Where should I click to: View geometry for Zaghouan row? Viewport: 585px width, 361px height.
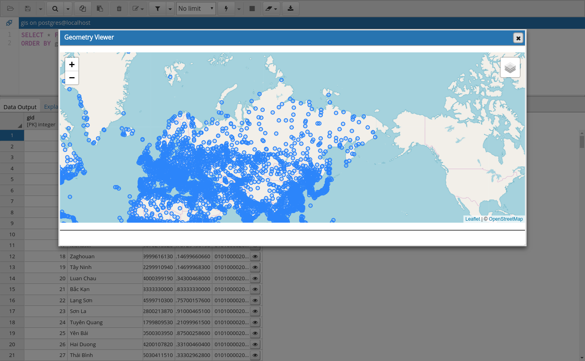click(255, 257)
